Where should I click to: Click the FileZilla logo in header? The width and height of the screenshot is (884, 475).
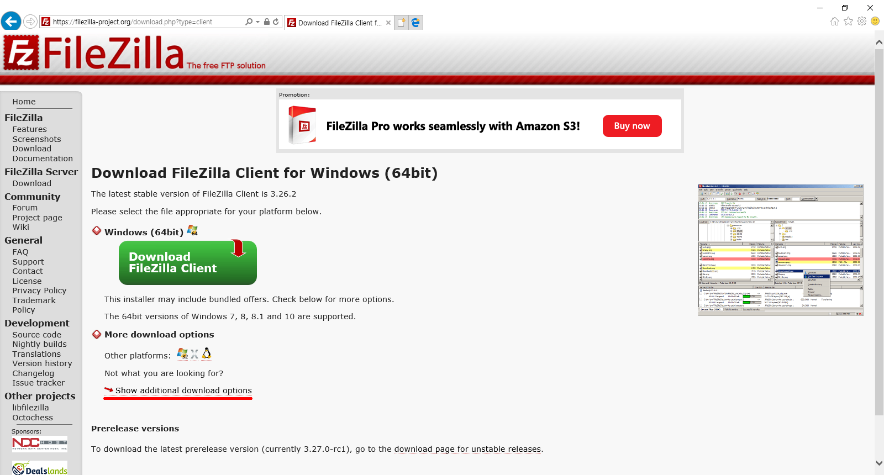pos(134,52)
